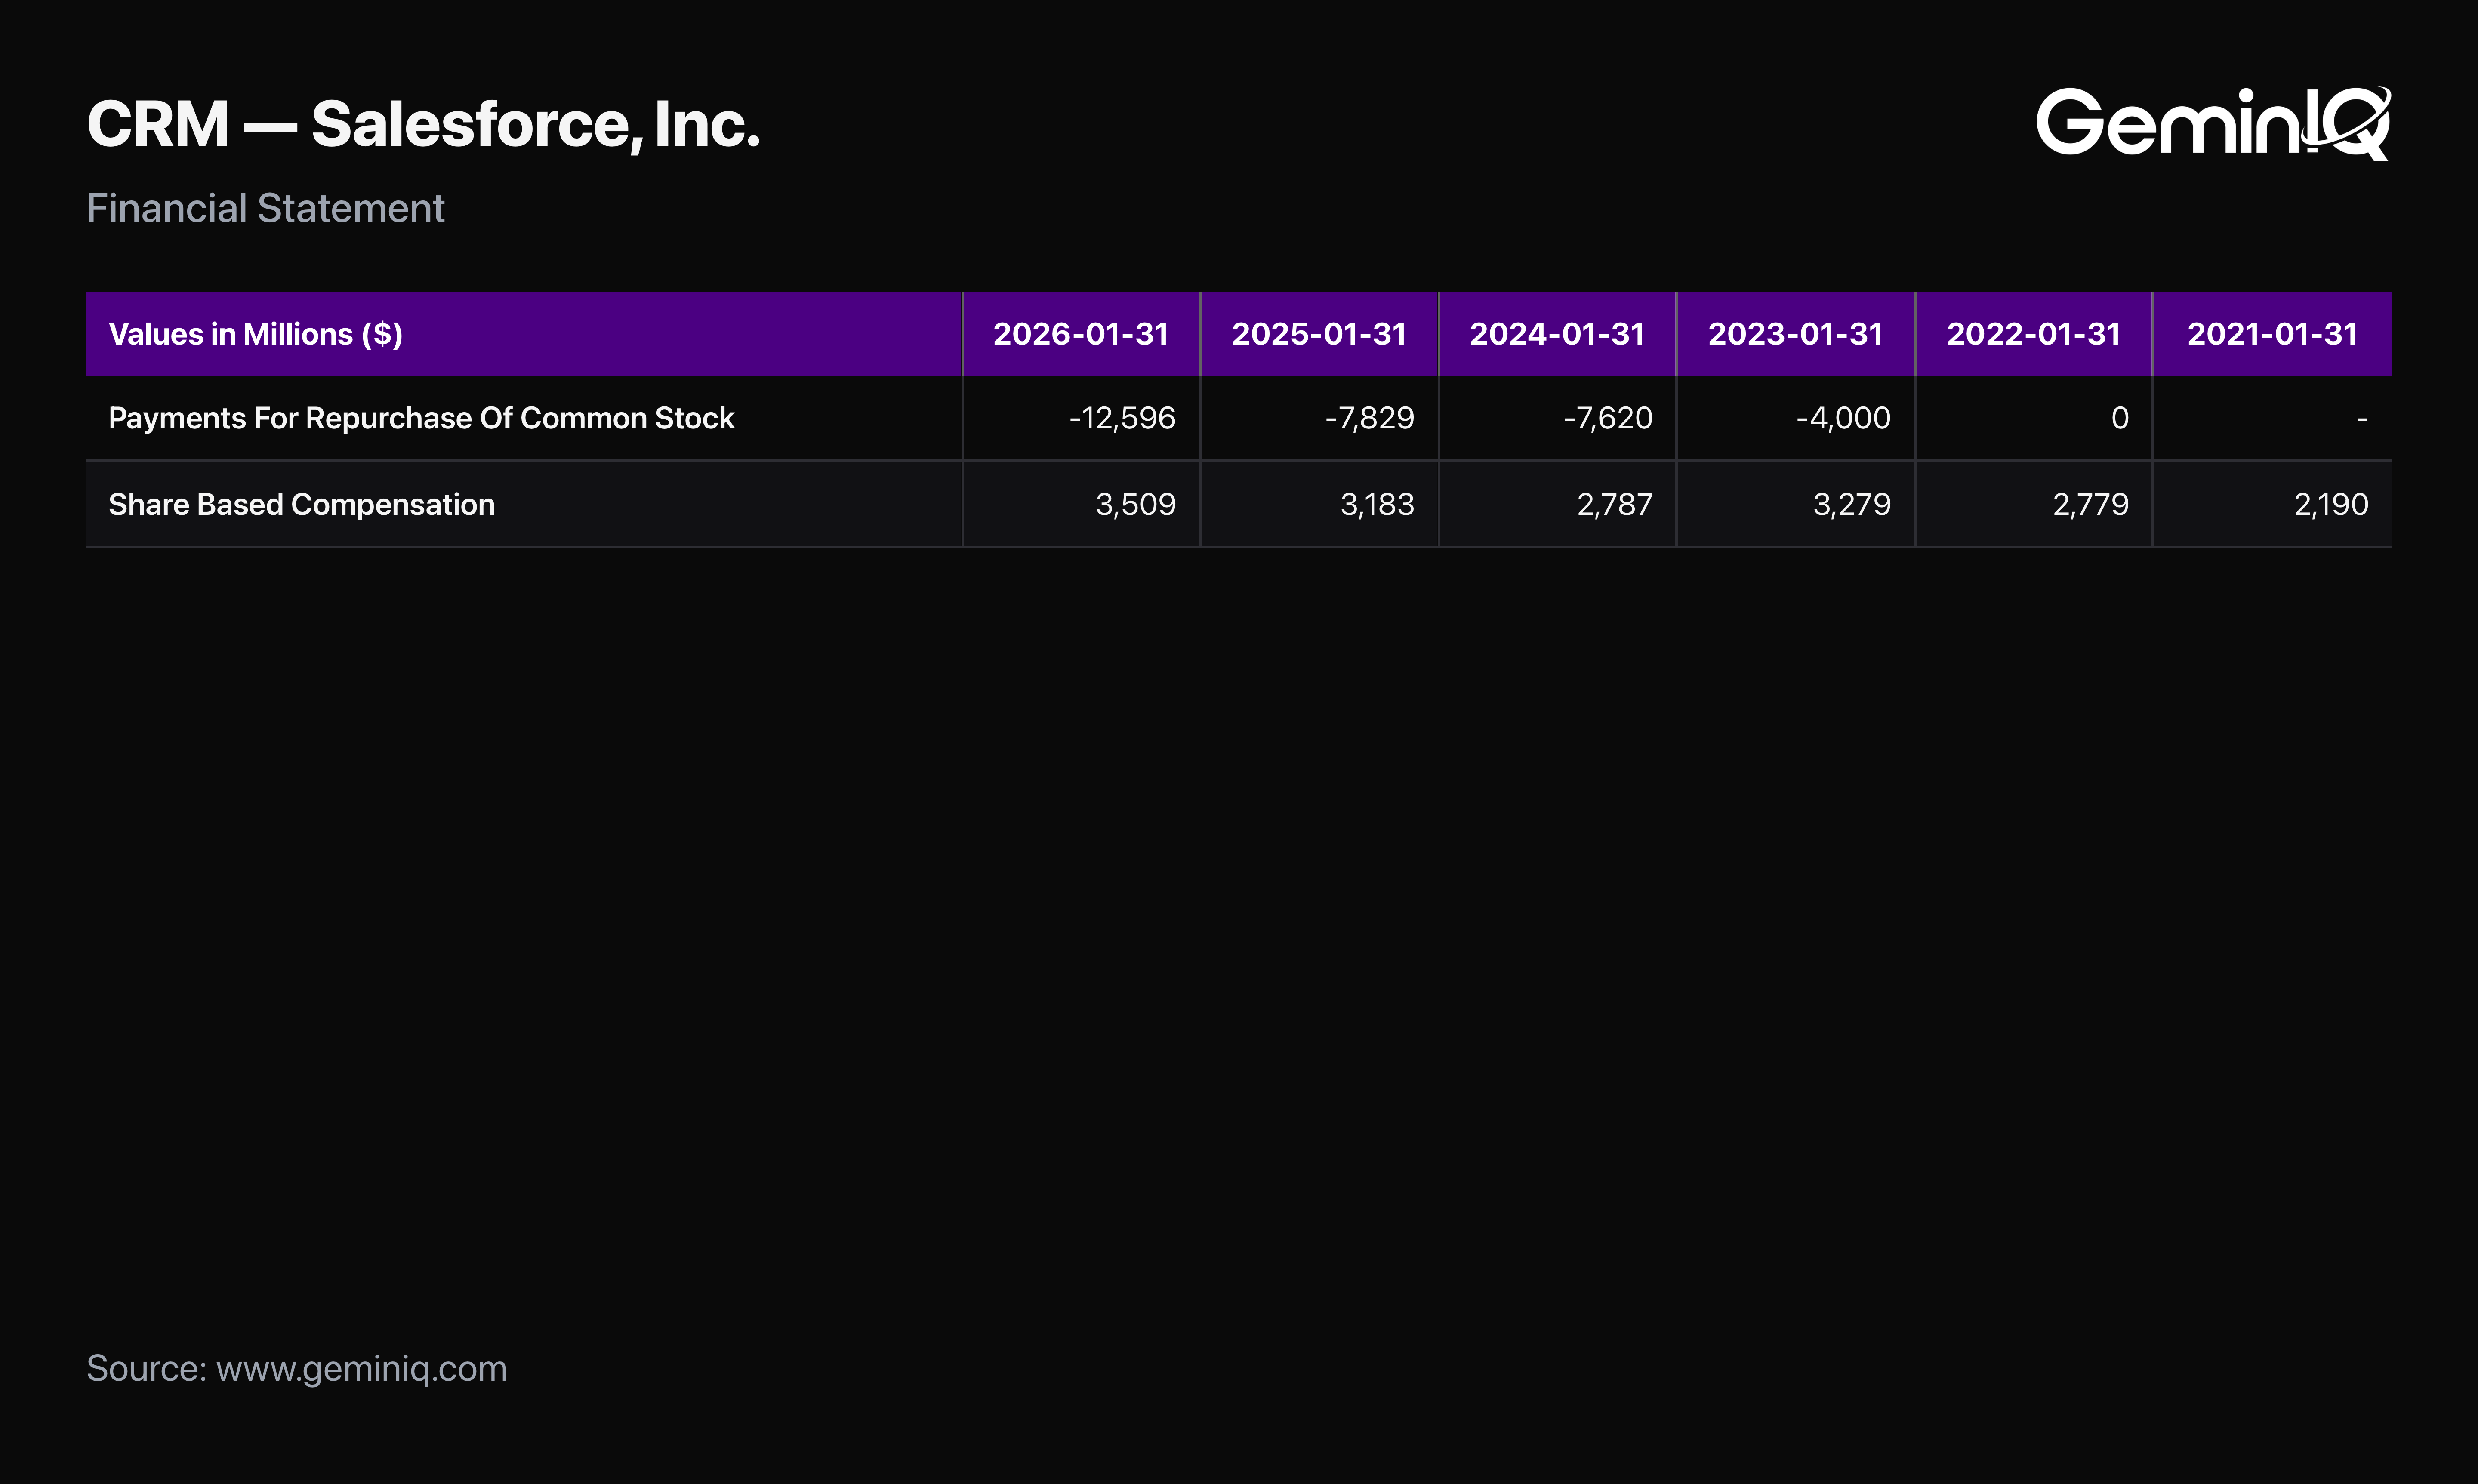Click the 2,190 compensation value

click(x=2330, y=504)
